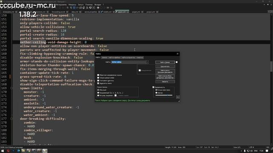Close the bukkit.yml tab with its close icon
273x153 pixels.
[x=113, y=12]
